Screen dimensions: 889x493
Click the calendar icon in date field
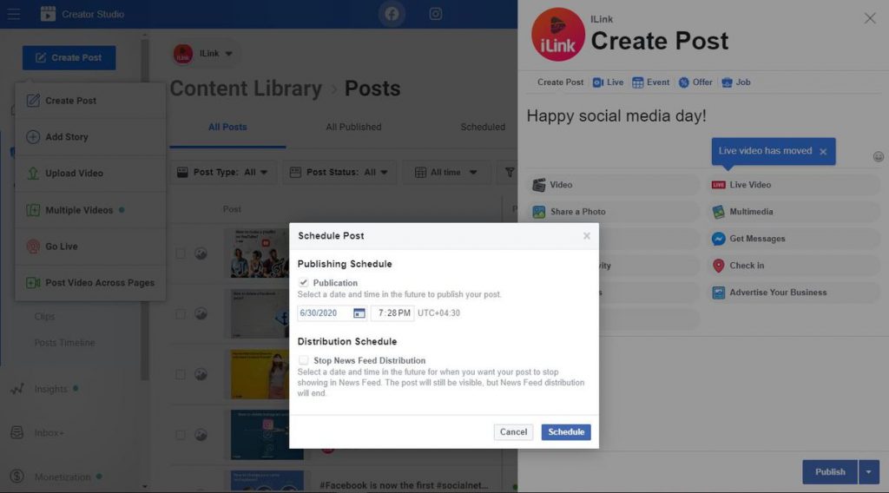point(359,312)
